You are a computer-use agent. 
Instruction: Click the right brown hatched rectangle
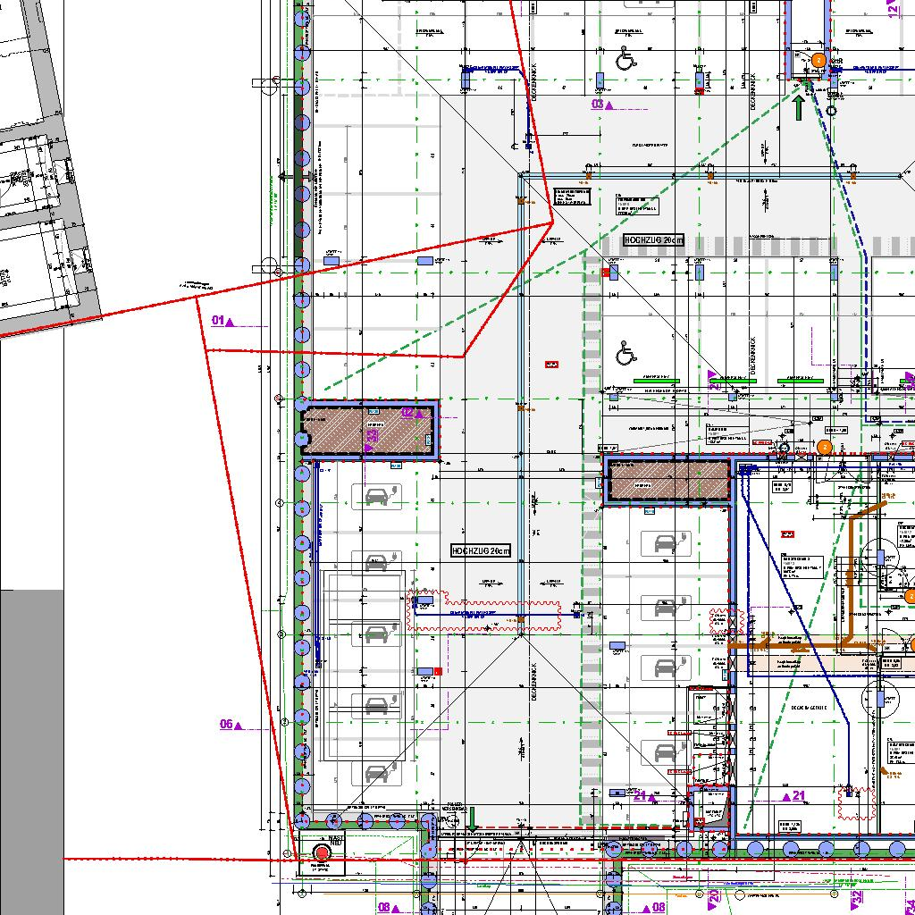669,482
